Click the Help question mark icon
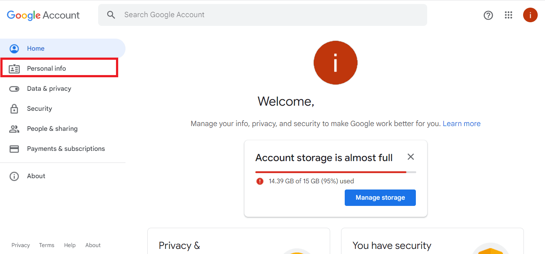 (x=488, y=15)
